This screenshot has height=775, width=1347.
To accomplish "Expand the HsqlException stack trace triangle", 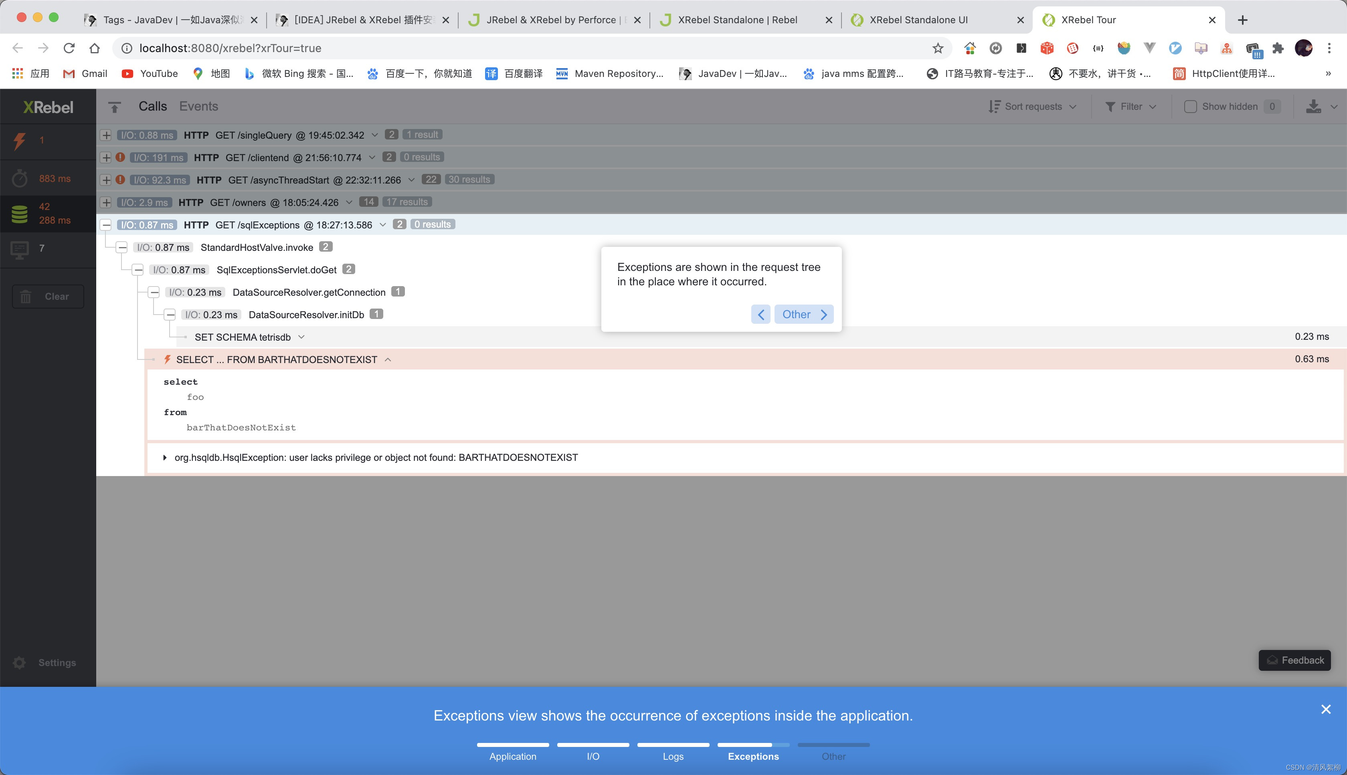I will 164,457.
